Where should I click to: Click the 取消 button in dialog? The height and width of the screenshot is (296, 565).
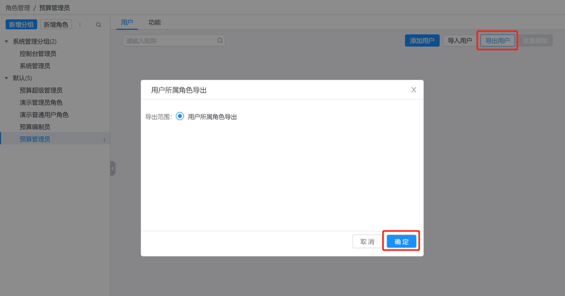[x=367, y=241]
